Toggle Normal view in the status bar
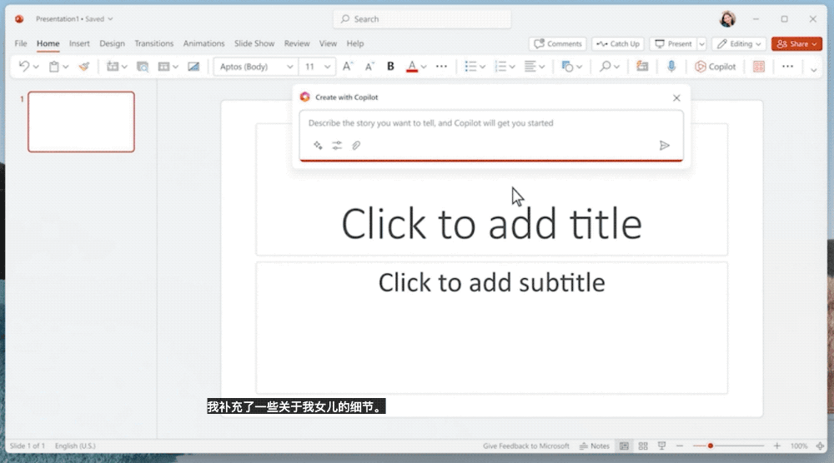 pyautogui.click(x=624, y=446)
